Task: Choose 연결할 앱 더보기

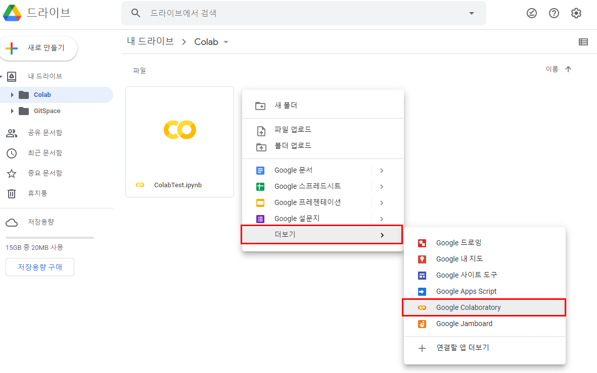Action: (485, 348)
